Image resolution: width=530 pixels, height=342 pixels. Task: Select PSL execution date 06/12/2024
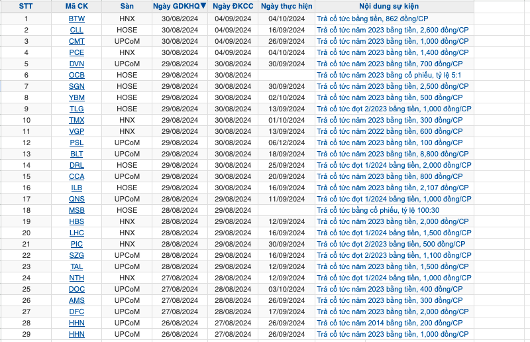coord(287,142)
